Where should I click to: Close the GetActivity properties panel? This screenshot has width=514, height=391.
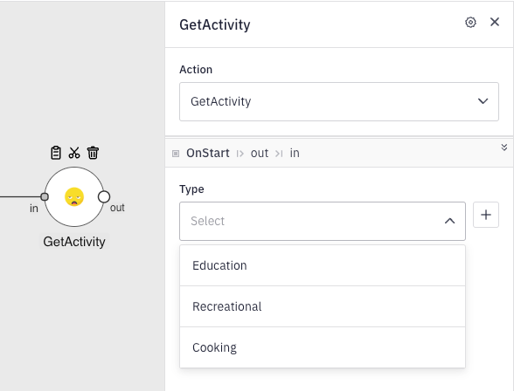[495, 22]
